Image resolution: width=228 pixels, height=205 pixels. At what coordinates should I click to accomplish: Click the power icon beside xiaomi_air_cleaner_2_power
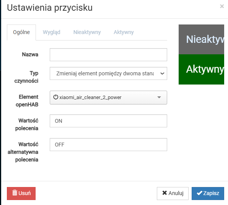[x=56, y=97]
